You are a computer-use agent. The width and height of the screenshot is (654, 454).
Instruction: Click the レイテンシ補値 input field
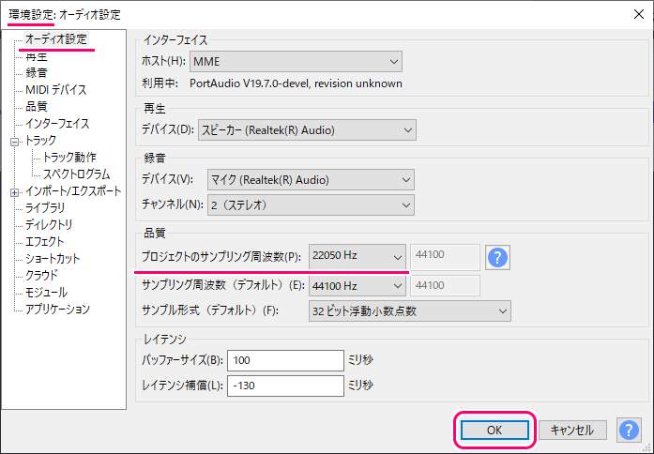[x=285, y=385]
